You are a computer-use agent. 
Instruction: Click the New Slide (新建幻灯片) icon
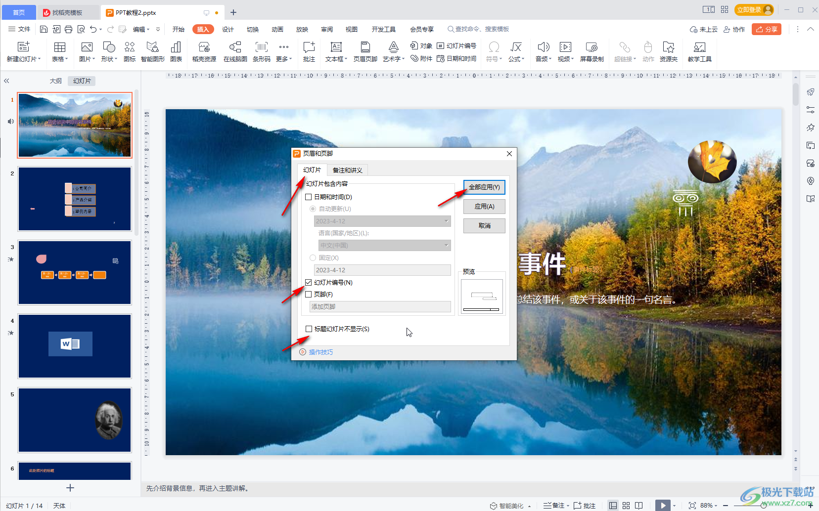click(23, 47)
